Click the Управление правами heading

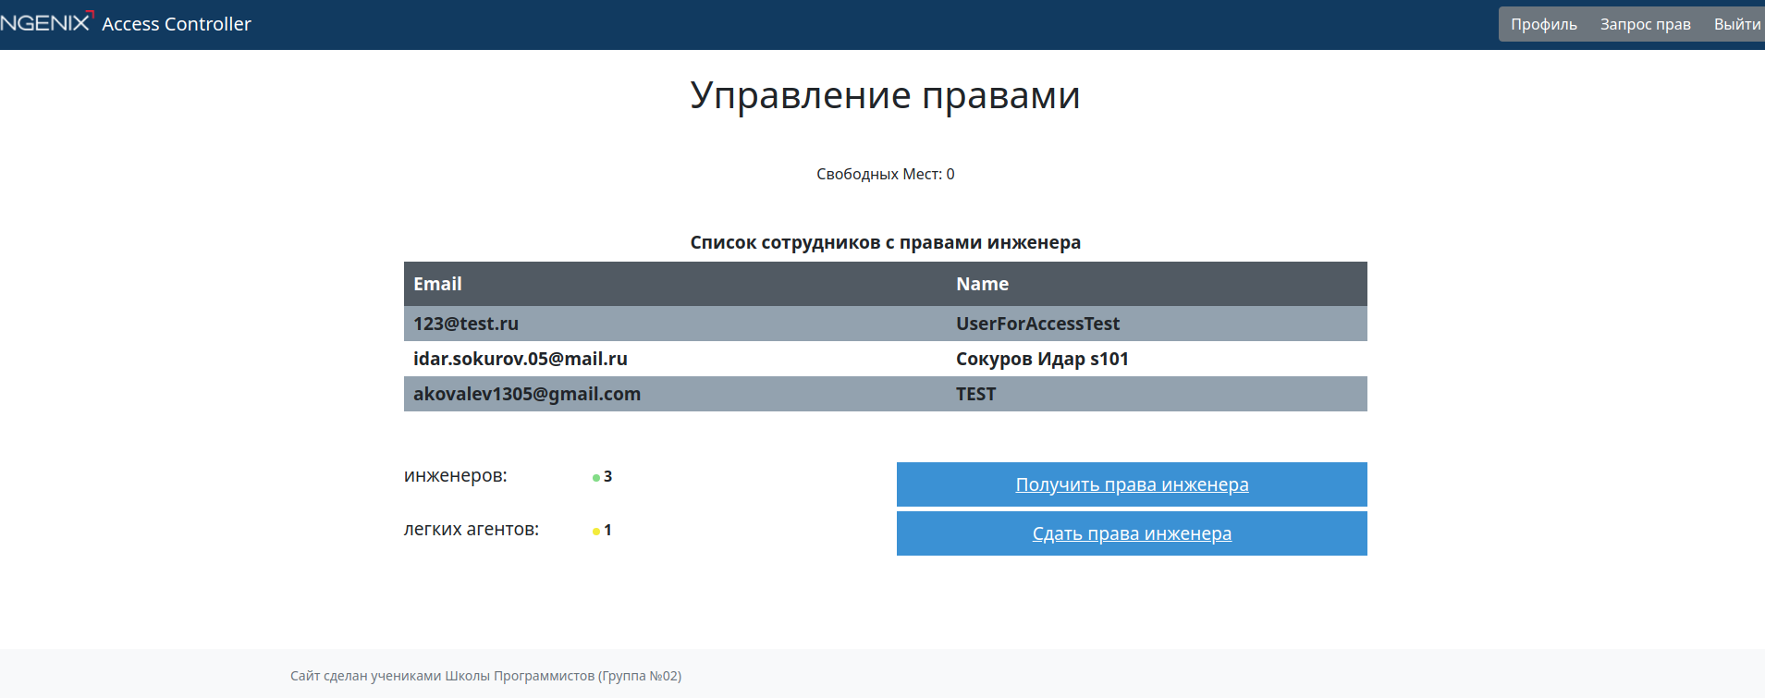(x=885, y=95)
